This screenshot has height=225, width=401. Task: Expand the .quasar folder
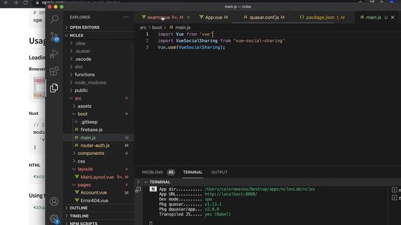click(x=99, y=51)
